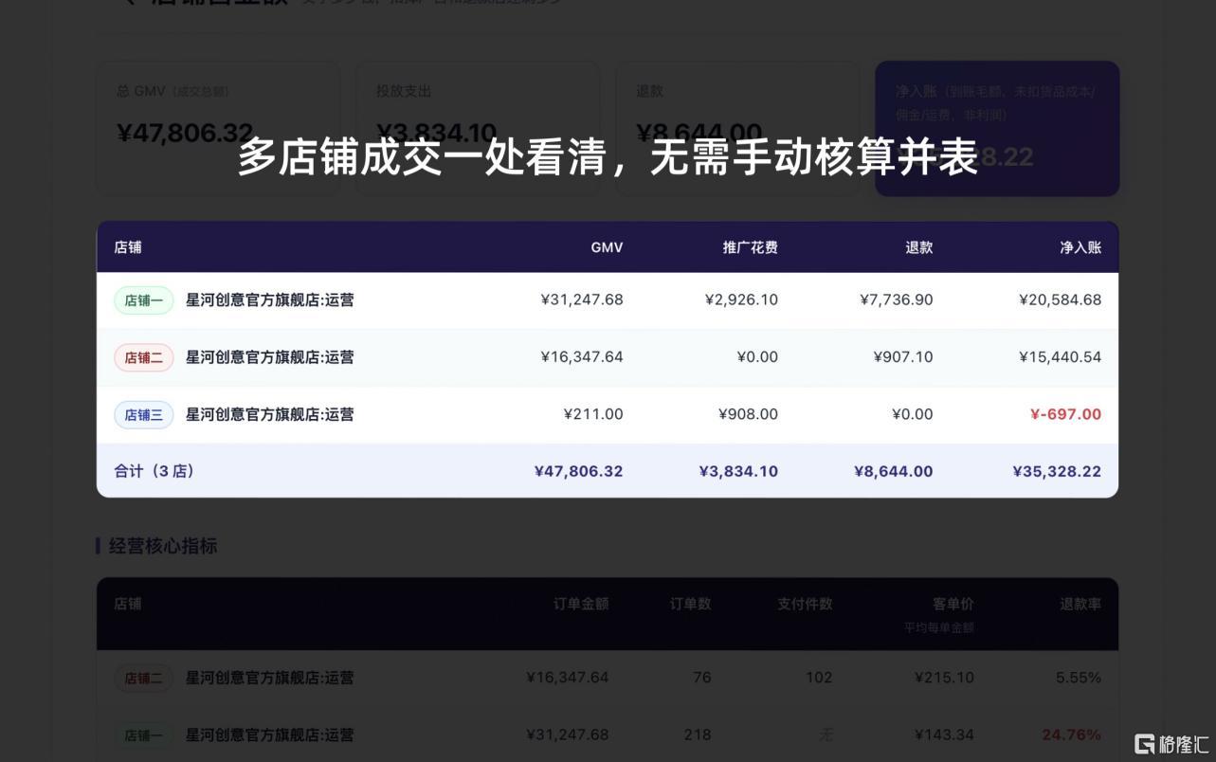This screenshot has height=762, width=1216.
Task: Select the ¥7,736.90 refund amount
Action: pos(897,299)
